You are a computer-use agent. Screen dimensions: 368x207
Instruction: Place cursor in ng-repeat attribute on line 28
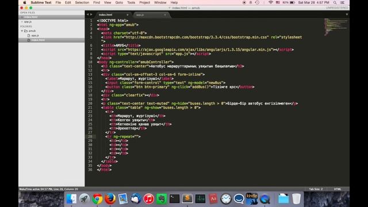(x=126, y=137)
